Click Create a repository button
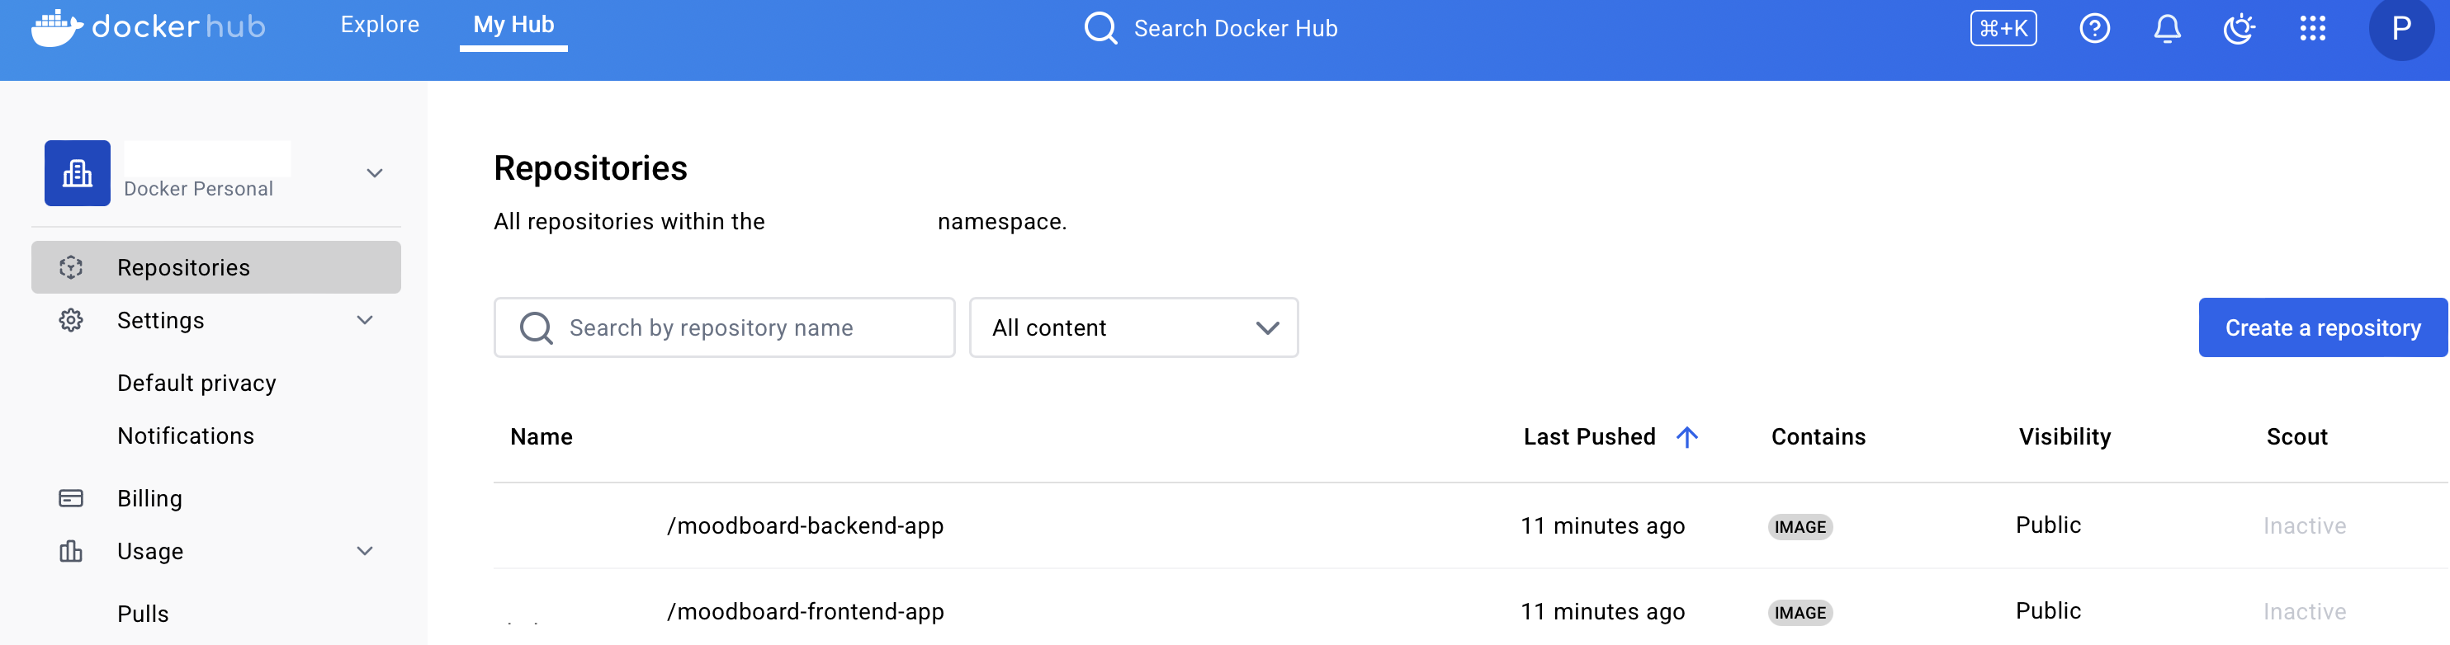Viewport: 2450px width, 645px height. 2321,327
